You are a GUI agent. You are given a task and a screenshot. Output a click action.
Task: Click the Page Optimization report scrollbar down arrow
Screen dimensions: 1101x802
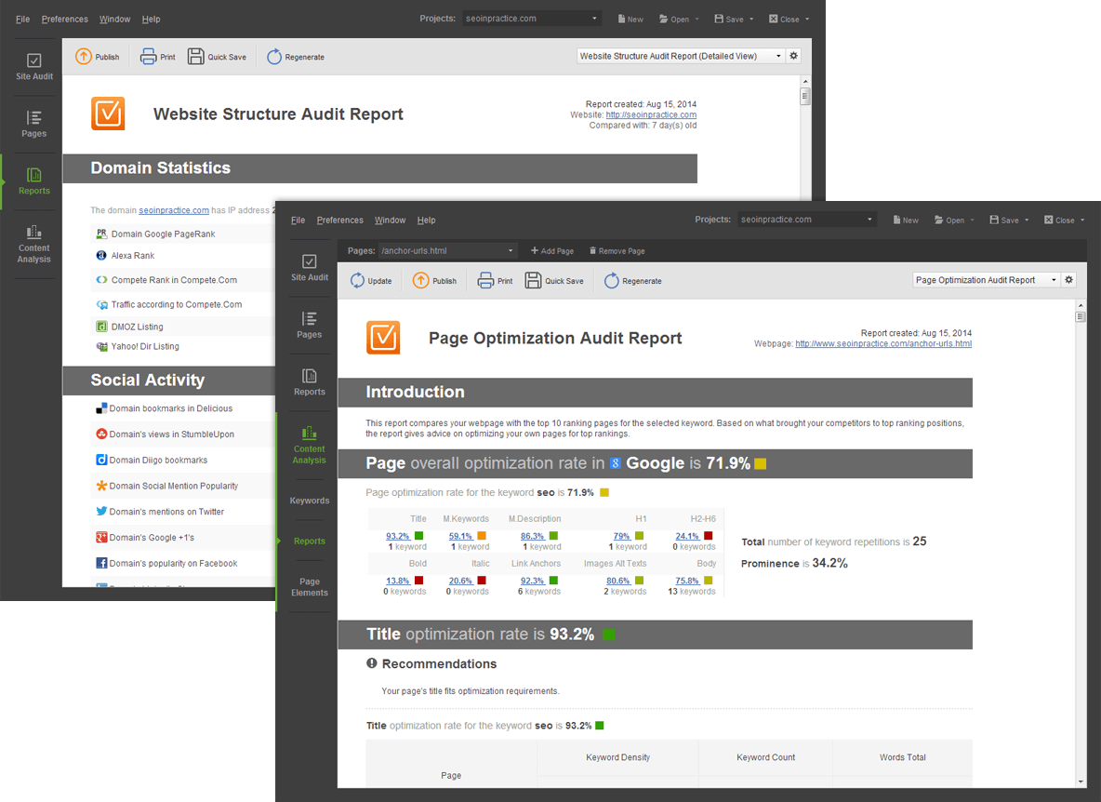tap(1081, 782)
